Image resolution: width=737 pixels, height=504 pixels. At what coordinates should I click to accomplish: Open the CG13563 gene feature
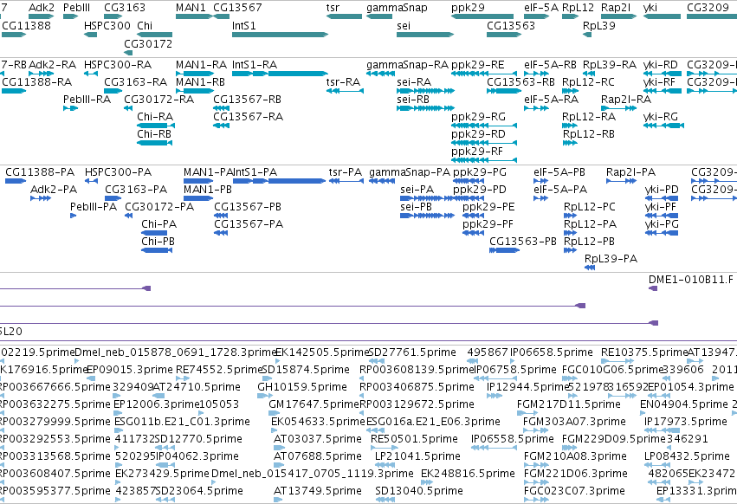504,35
